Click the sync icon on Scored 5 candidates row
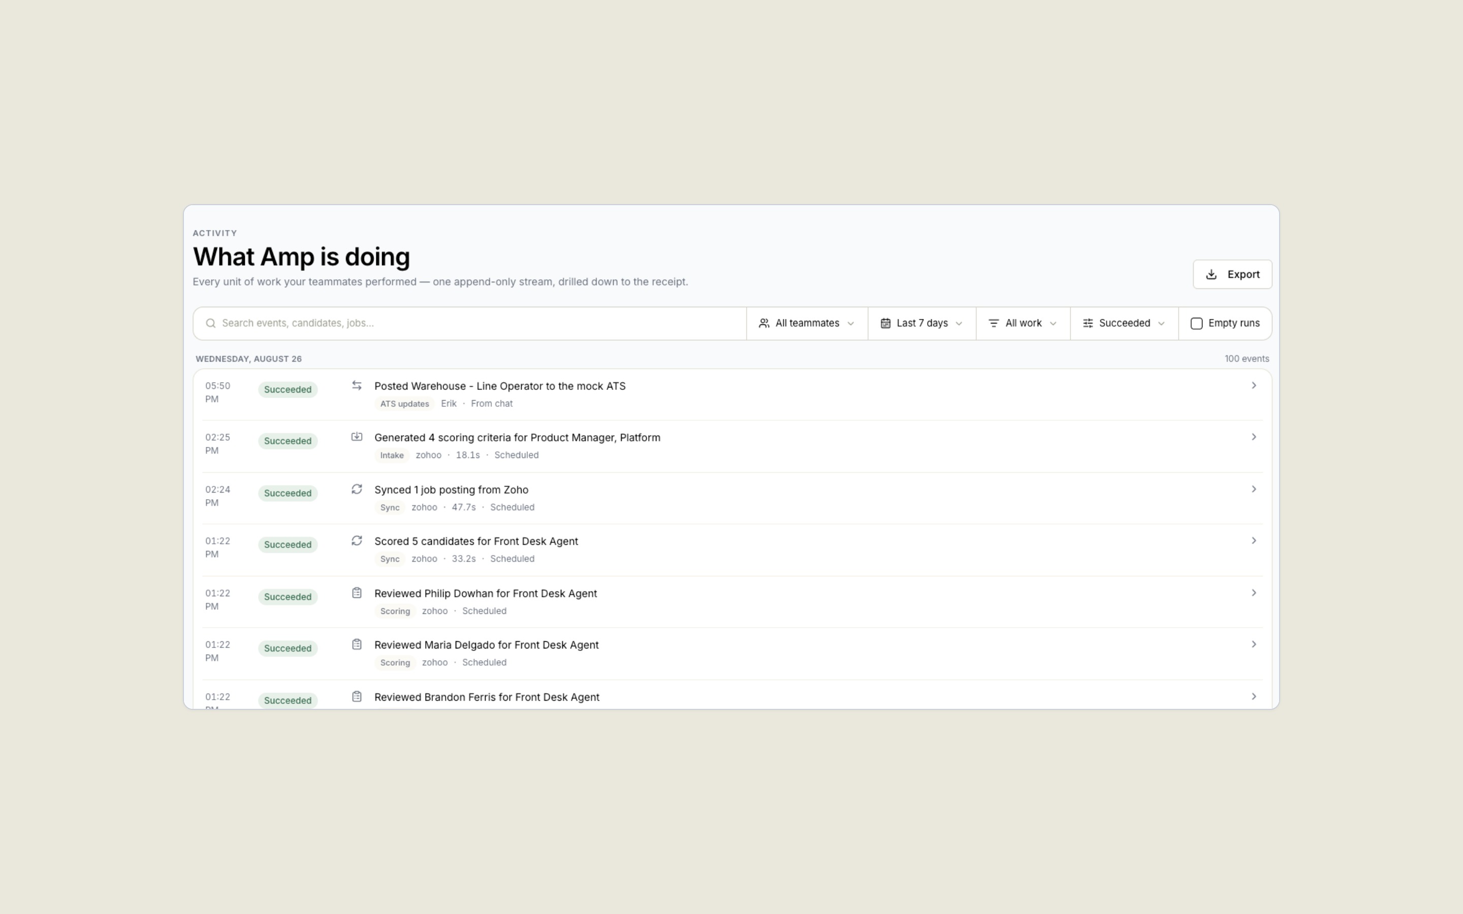The height and width of the screenshot is (914, 1463). tap(357, 540)
